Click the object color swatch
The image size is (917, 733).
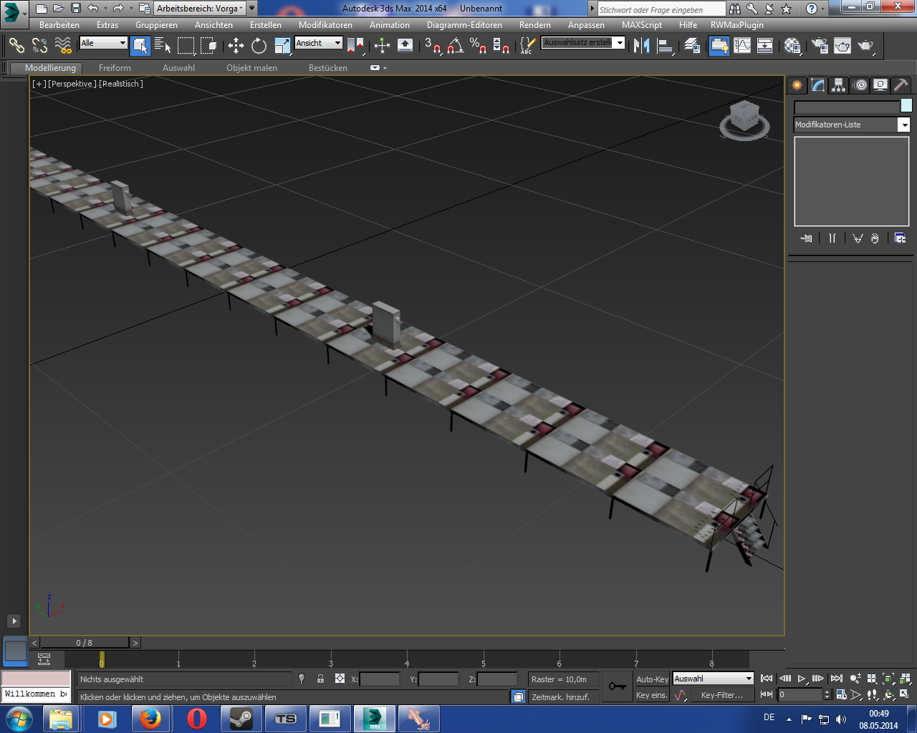906,106
